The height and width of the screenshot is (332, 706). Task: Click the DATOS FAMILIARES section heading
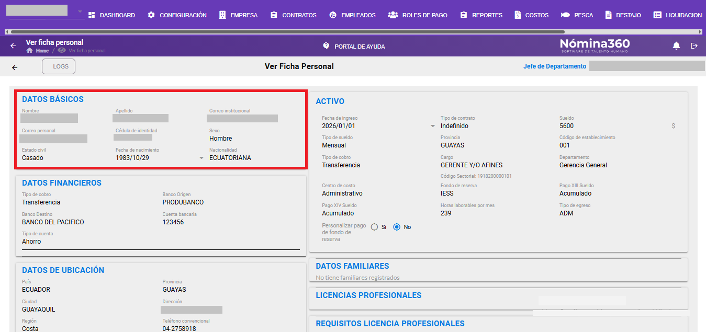353,266
